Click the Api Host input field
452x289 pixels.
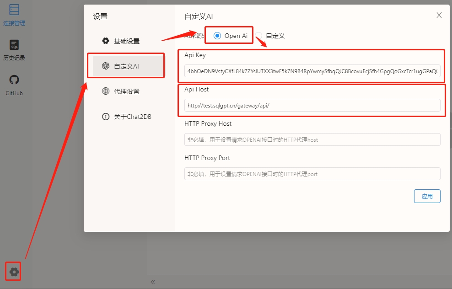pyautogui.click(x=312, y=105)
